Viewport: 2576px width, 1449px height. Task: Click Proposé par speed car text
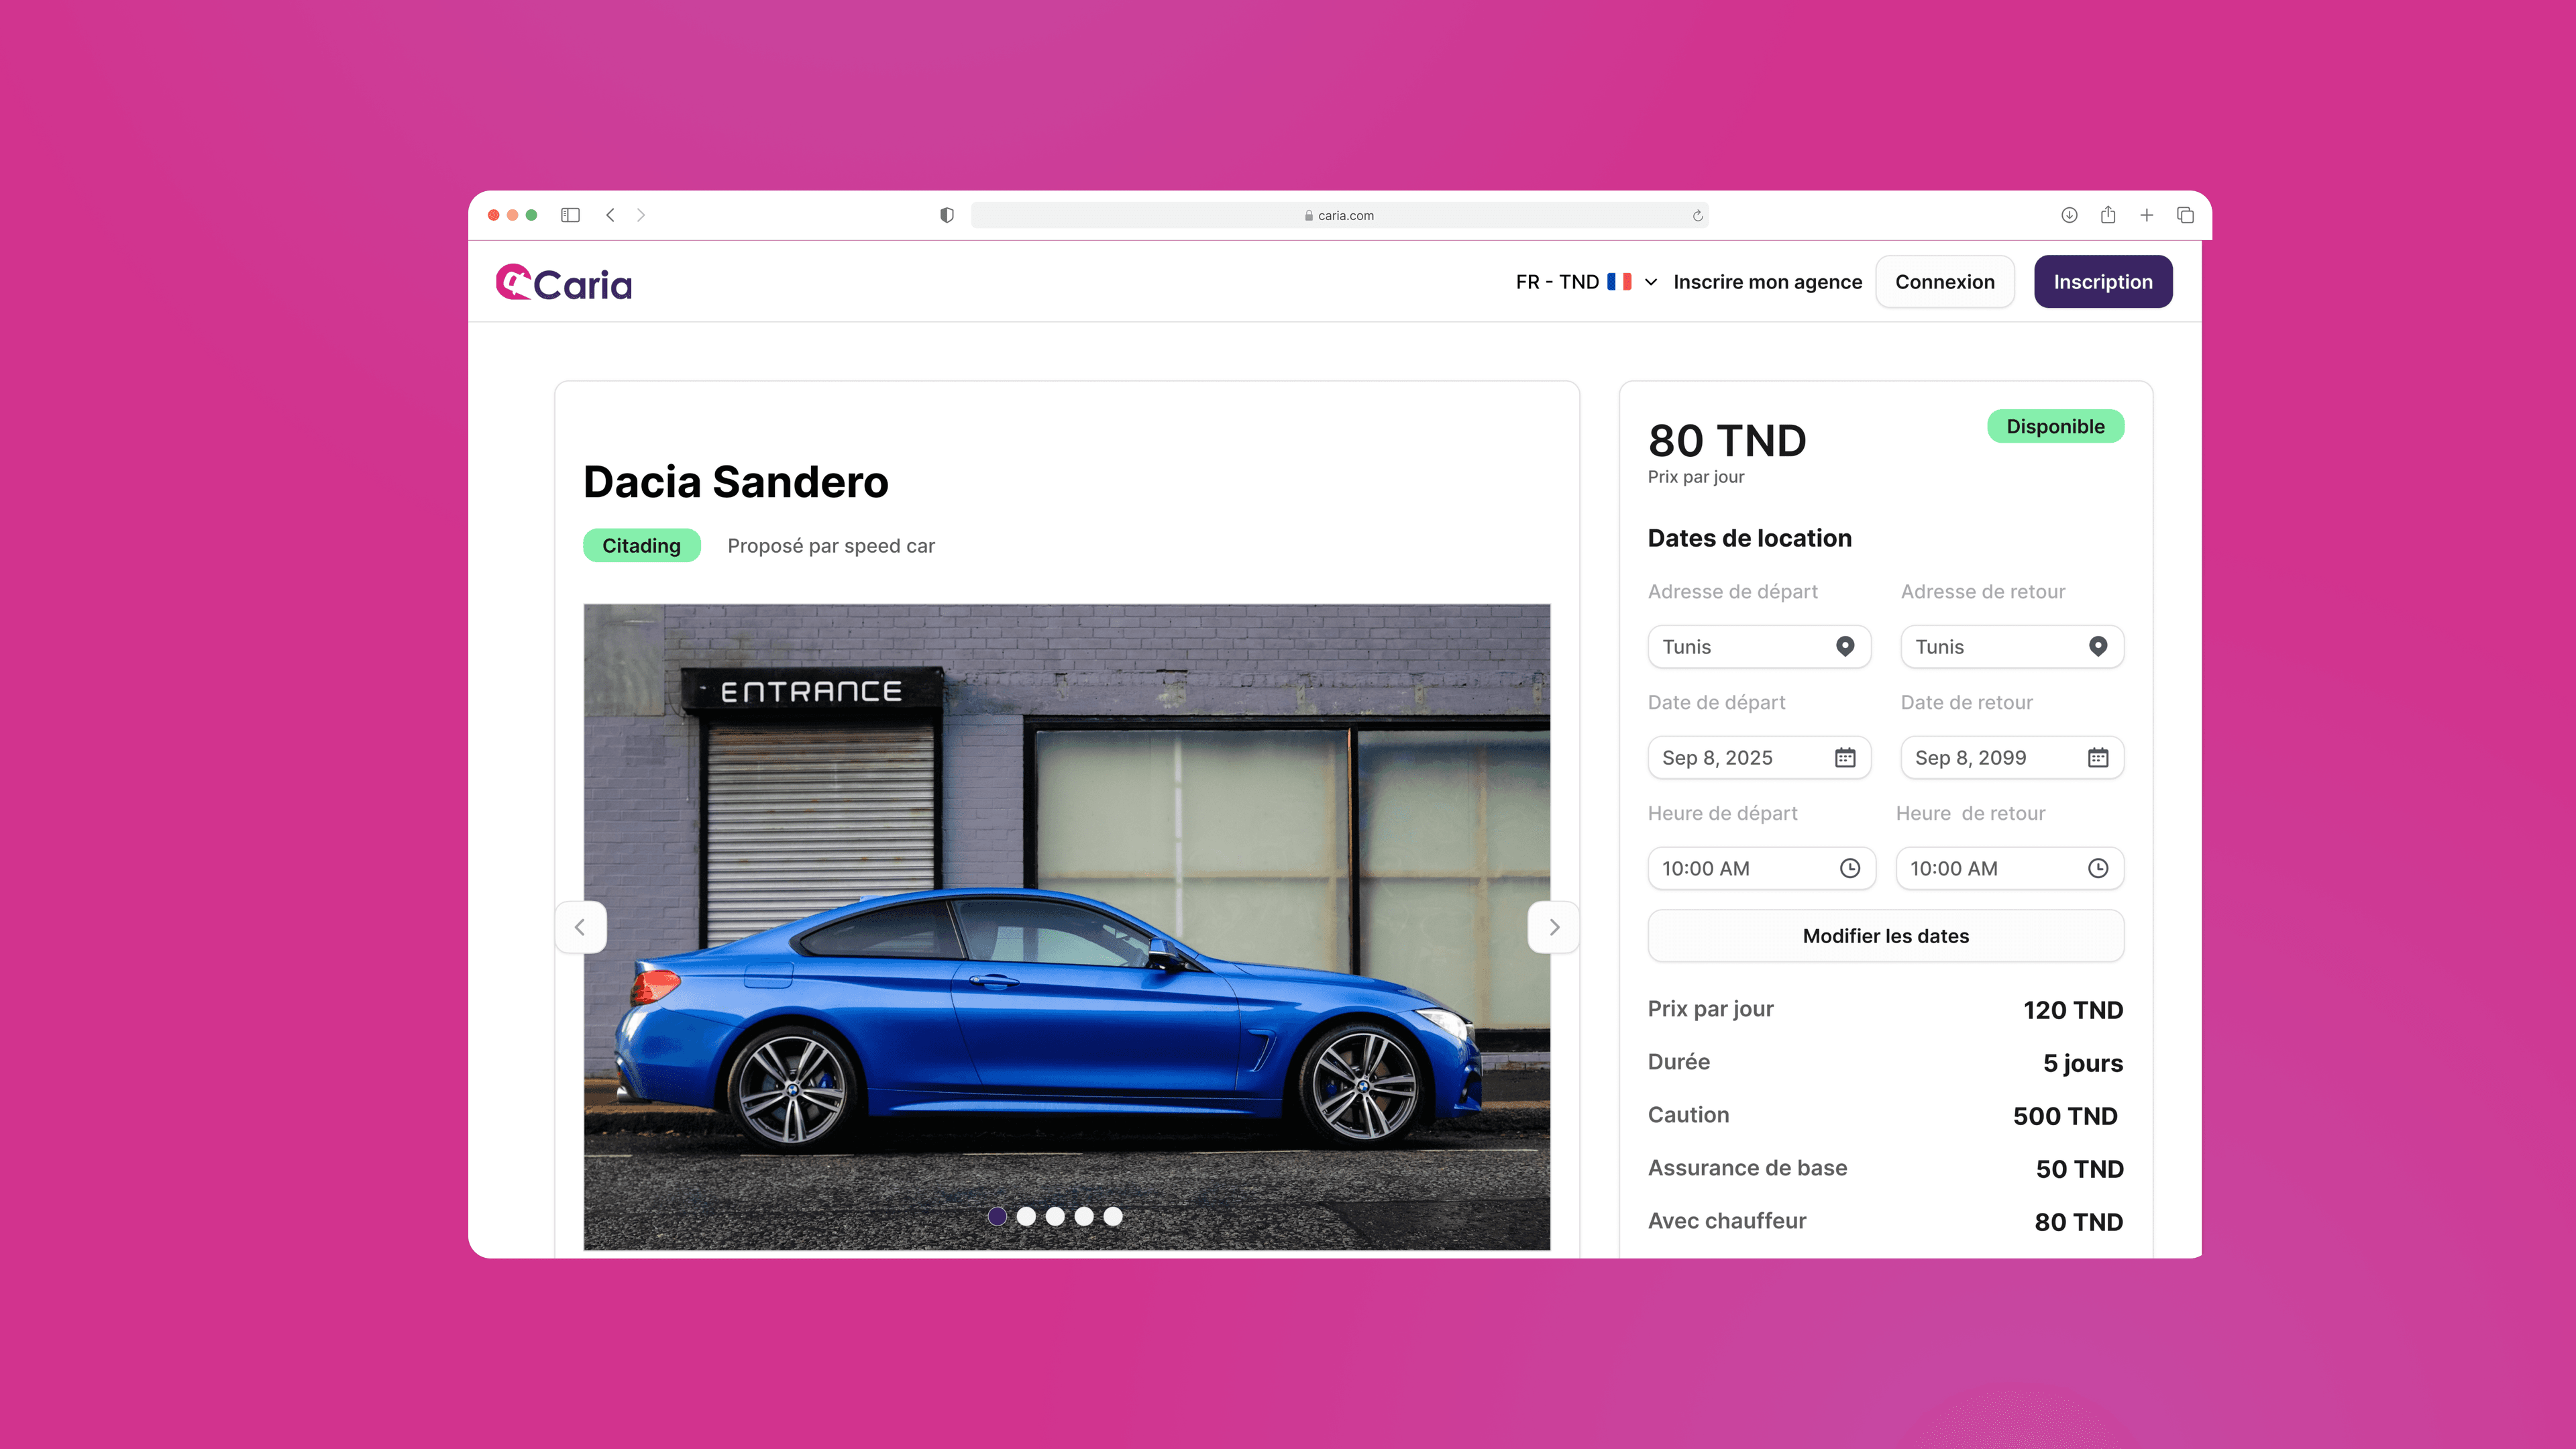[x=831, y=546]
